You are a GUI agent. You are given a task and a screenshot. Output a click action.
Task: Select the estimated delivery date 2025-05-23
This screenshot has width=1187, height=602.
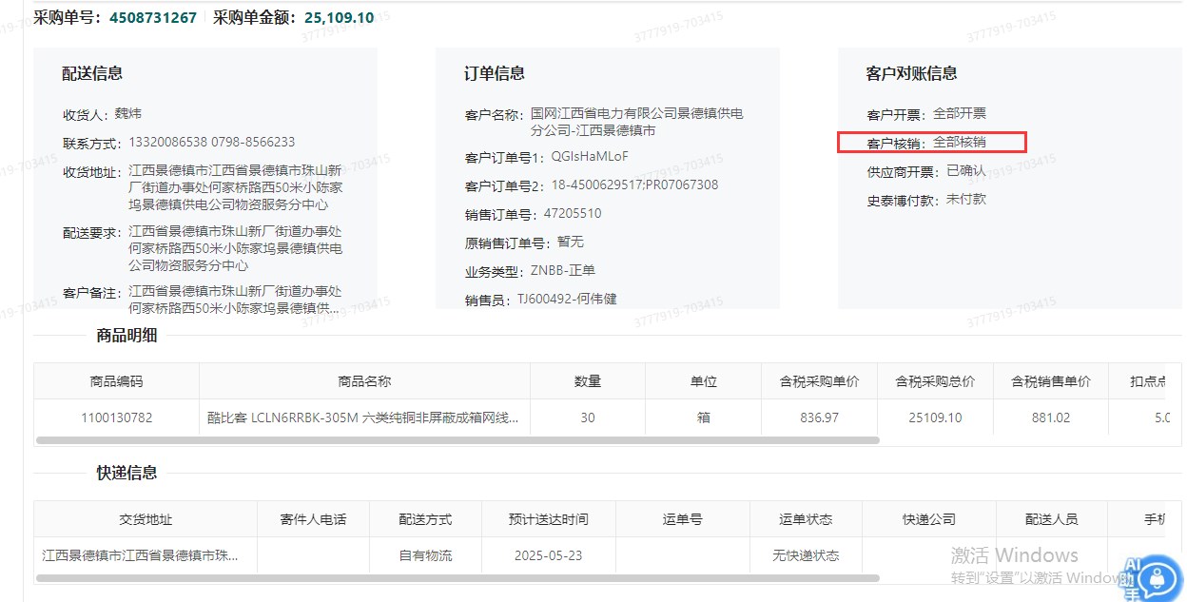[x=548, y=555]
